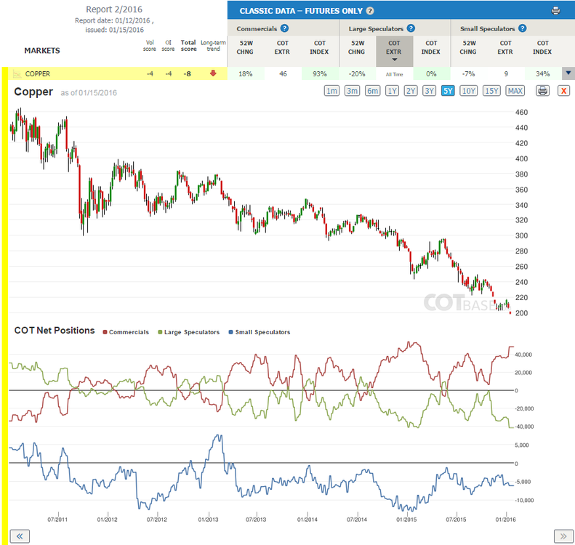Viewport: 575px width, 545px height.
Task: Switch chart to 1Y range
Action: coord(392,91)
